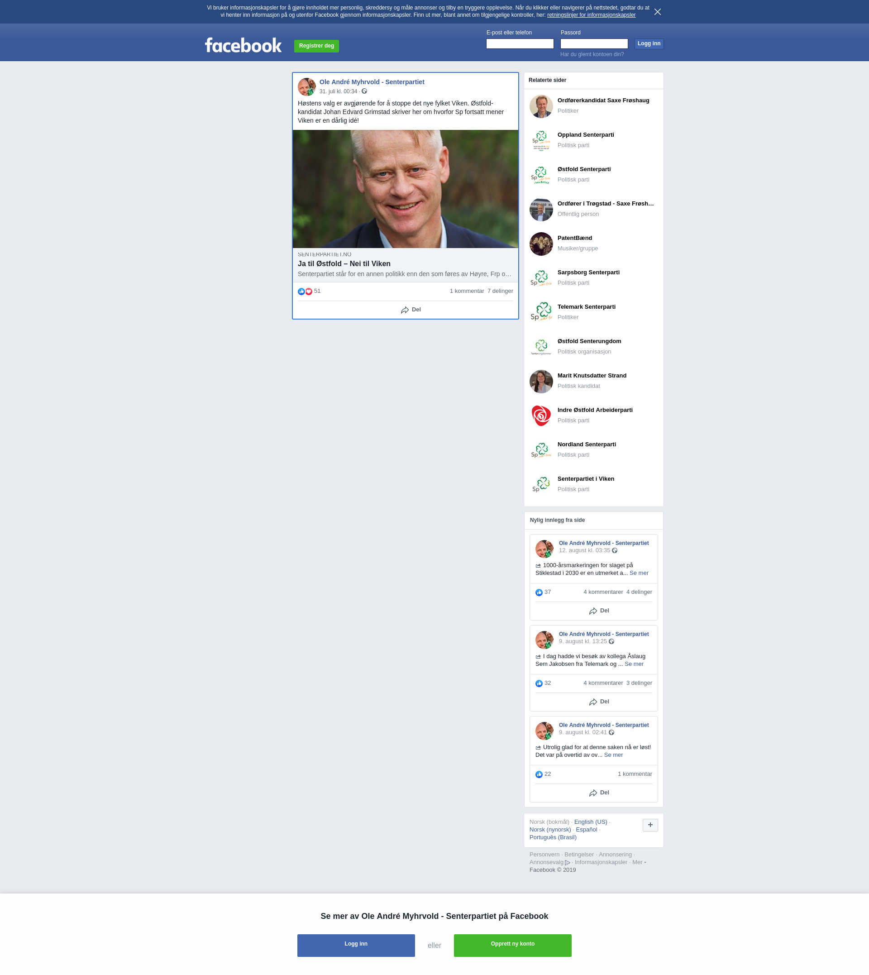Viewport: 869px width, 975px height.
Task: Click the Del share icon under the main post
Action: (405, 310)
